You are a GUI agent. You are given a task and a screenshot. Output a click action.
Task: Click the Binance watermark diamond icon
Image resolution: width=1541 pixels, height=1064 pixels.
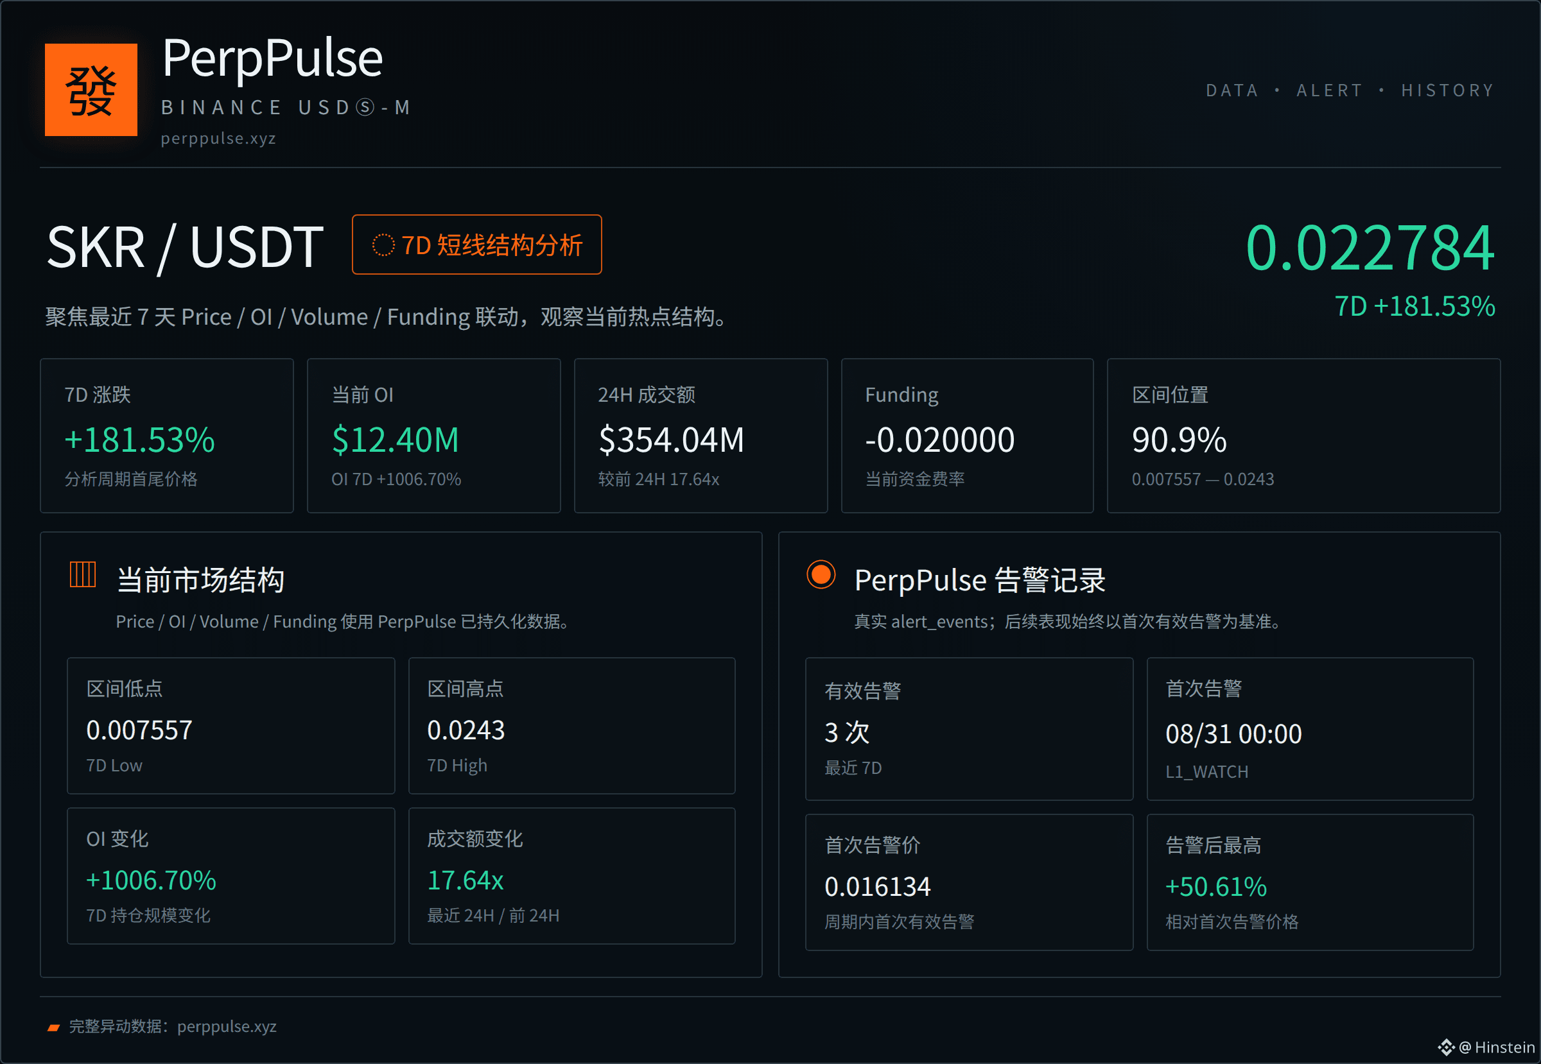click(1446, 1047)
